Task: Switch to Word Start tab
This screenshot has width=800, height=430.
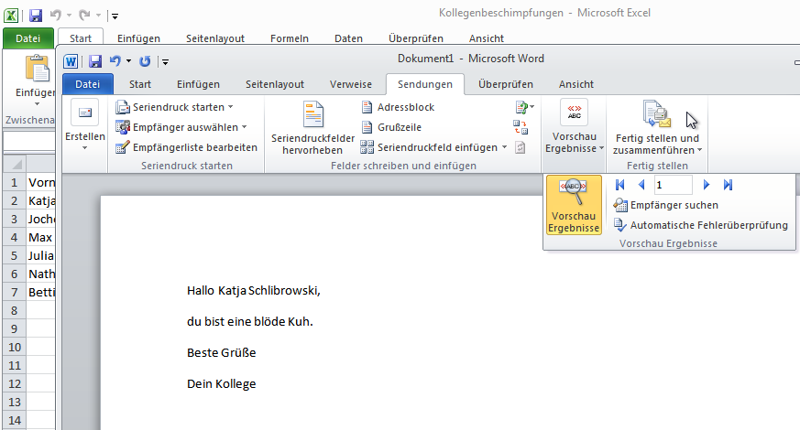Action: click(140, 84)
